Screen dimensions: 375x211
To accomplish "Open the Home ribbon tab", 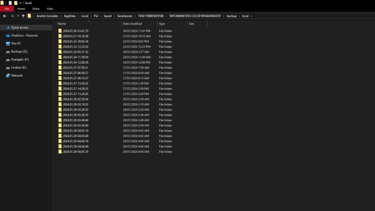I will tap(21, 9).
